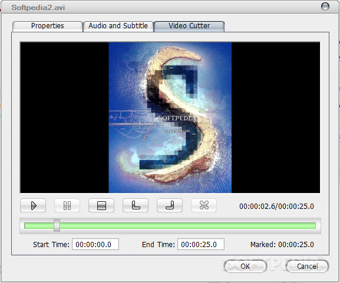Set the cut start mark
340x283 pixels.
(x=136, y=205)
